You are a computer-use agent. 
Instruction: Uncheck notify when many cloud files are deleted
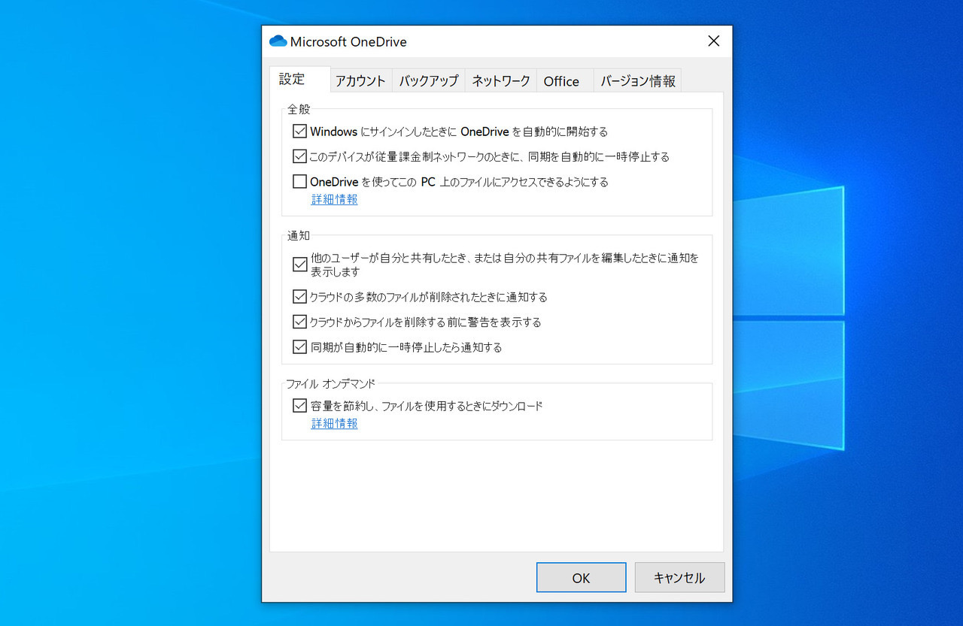(300, 297)
